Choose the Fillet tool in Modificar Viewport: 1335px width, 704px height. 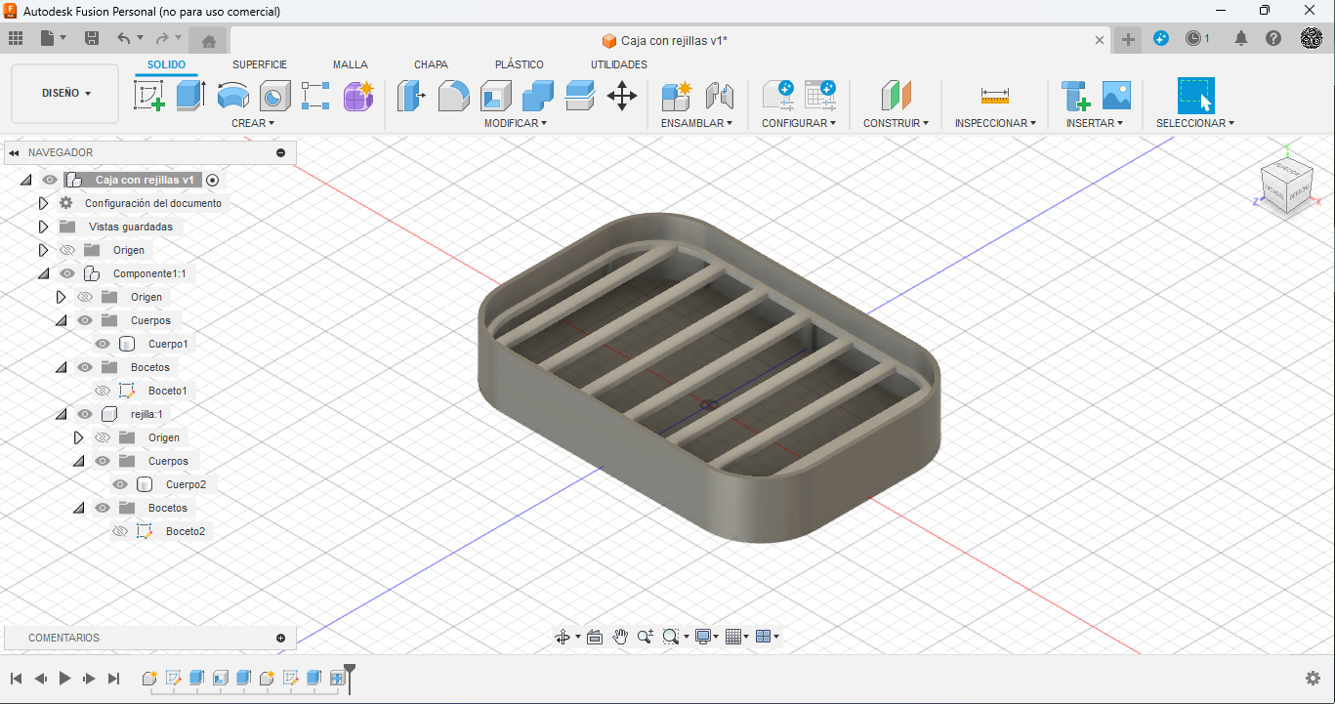[453, 96]
